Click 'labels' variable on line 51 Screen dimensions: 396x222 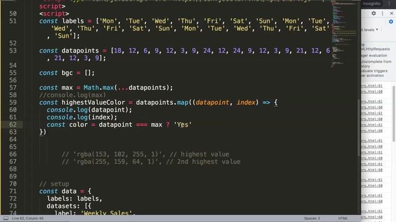point(73,21)
